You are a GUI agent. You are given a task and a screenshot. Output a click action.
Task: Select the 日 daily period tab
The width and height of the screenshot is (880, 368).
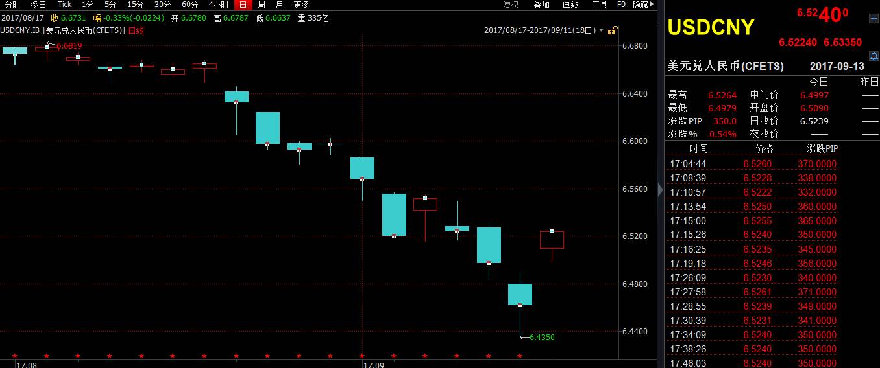pos(242,5)
